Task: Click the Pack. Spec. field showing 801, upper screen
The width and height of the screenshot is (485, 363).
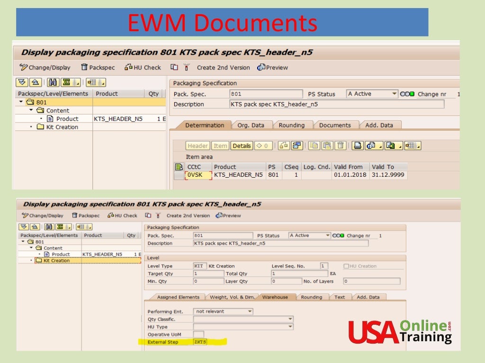Action: tap(266, 94)
